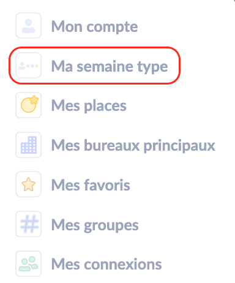Click the green people icon for Mes connexions
This screenshot has width=235, height=283.
[29, 263]
